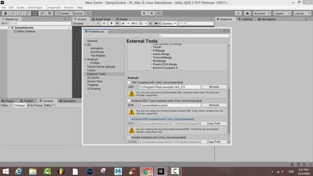Open File Explorer from taskbar
Viewport: 313px width, 176px height.
33,172
